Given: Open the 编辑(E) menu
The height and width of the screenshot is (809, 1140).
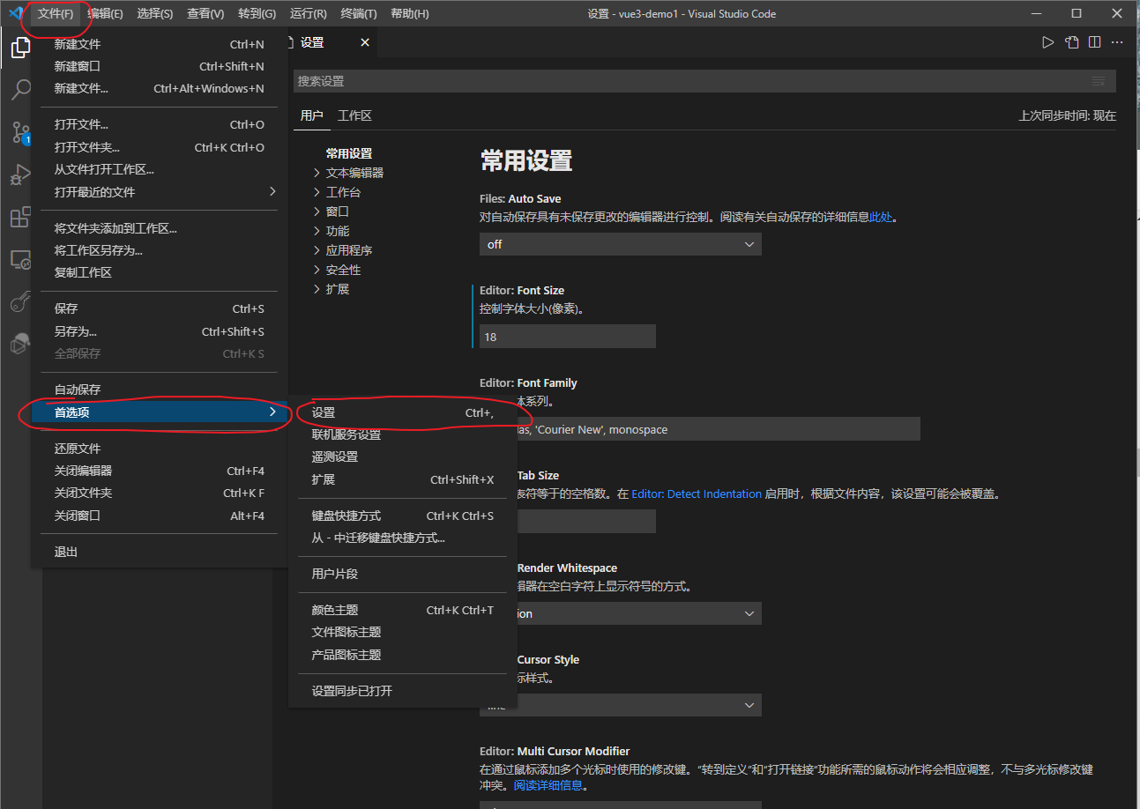Looking at the screenshot, I should click(106, 14).
